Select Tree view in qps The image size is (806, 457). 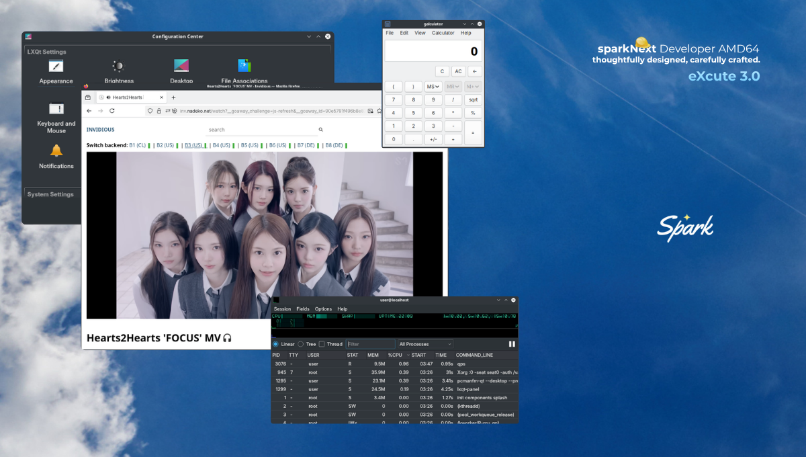pyautogui.click(x=307, y=344)
